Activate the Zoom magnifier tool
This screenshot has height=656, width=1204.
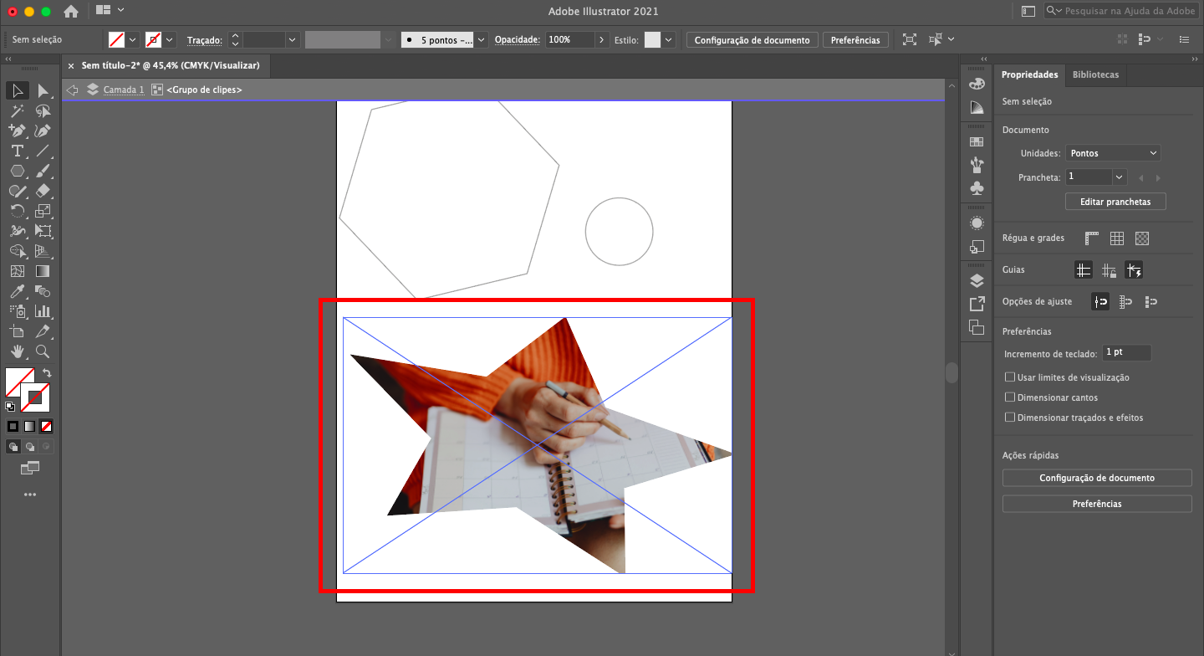(43, 351)
